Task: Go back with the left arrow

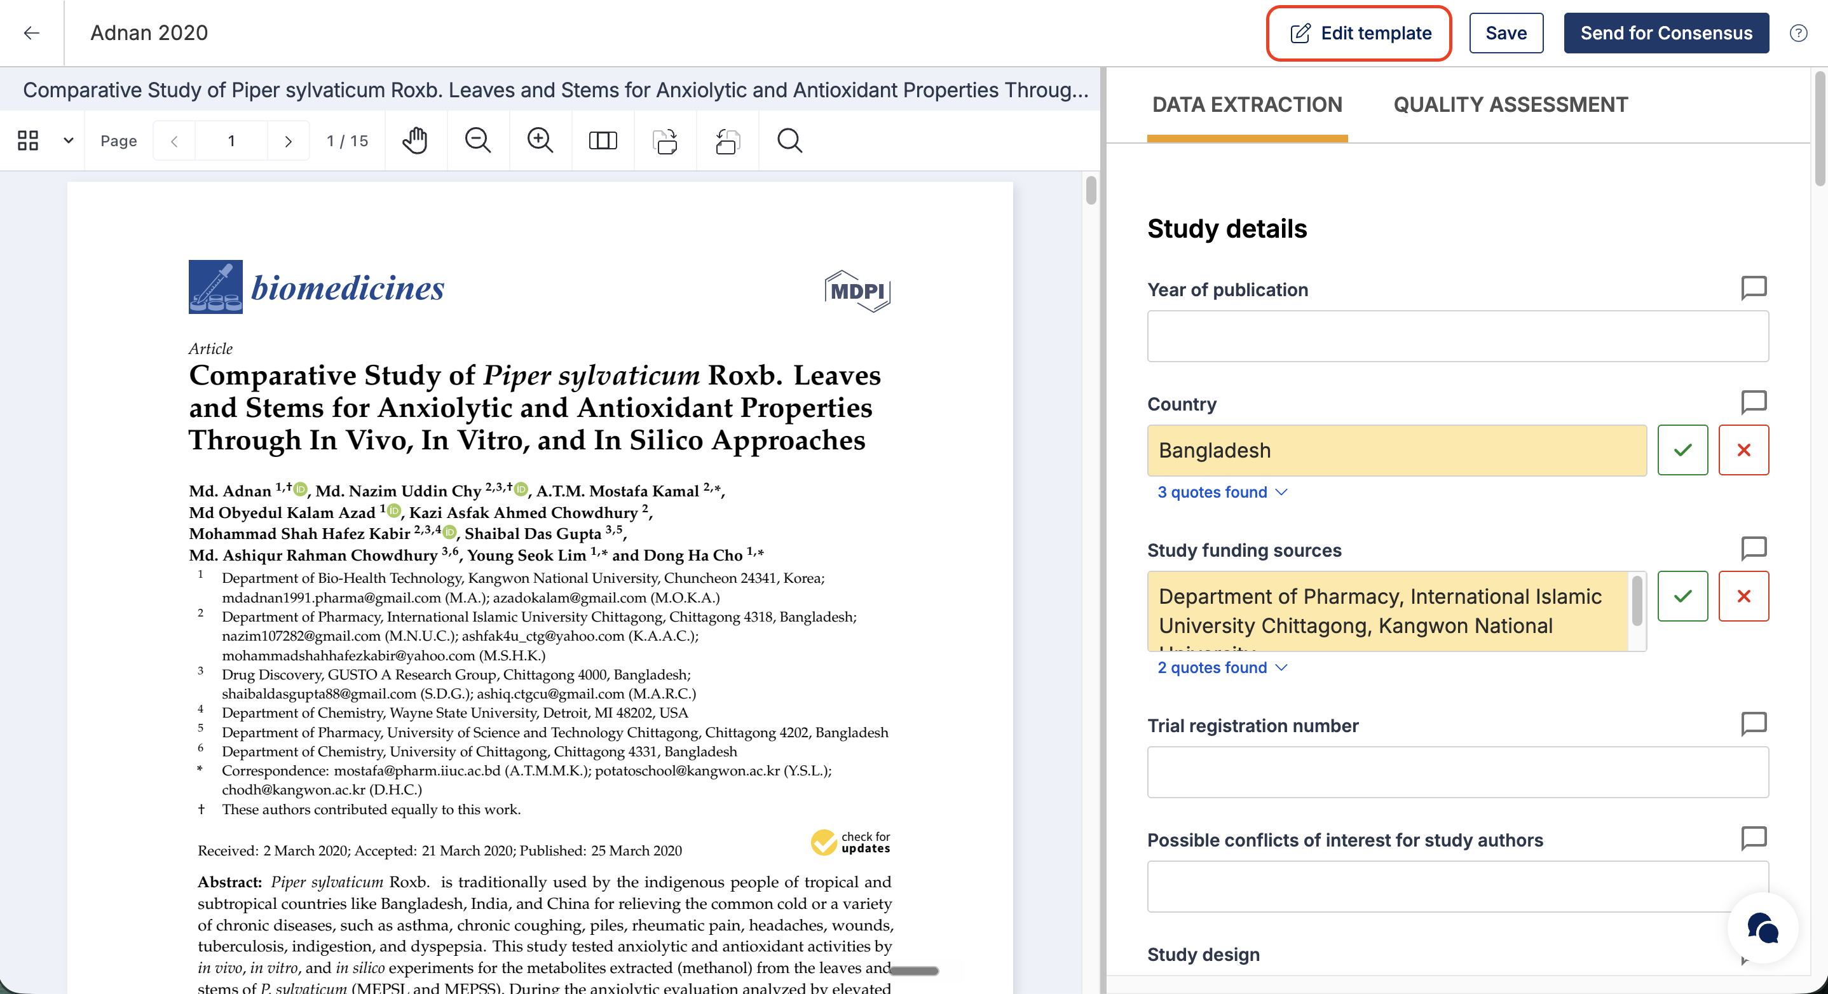Action: (31, 32)
